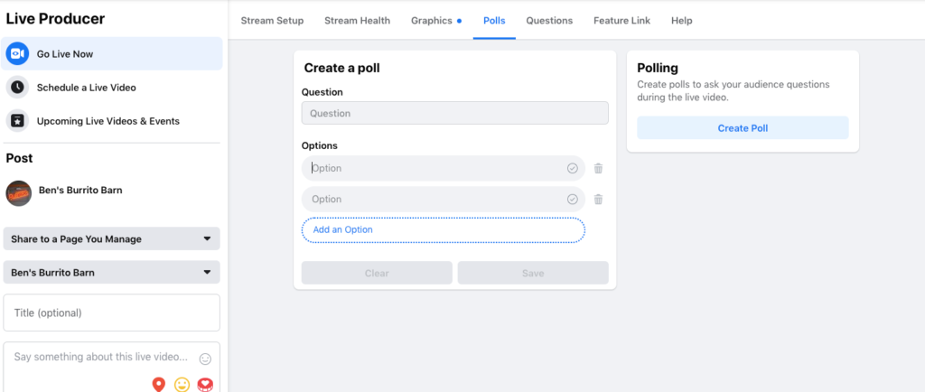Add a feeling with yellow smiley icon
Screen dimensions: 925x392
point(182,385)
